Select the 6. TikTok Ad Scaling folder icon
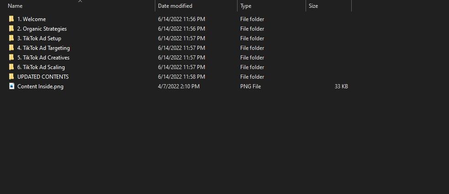The height and width of the screenshot is (194, 449). [x=11, y=67]
